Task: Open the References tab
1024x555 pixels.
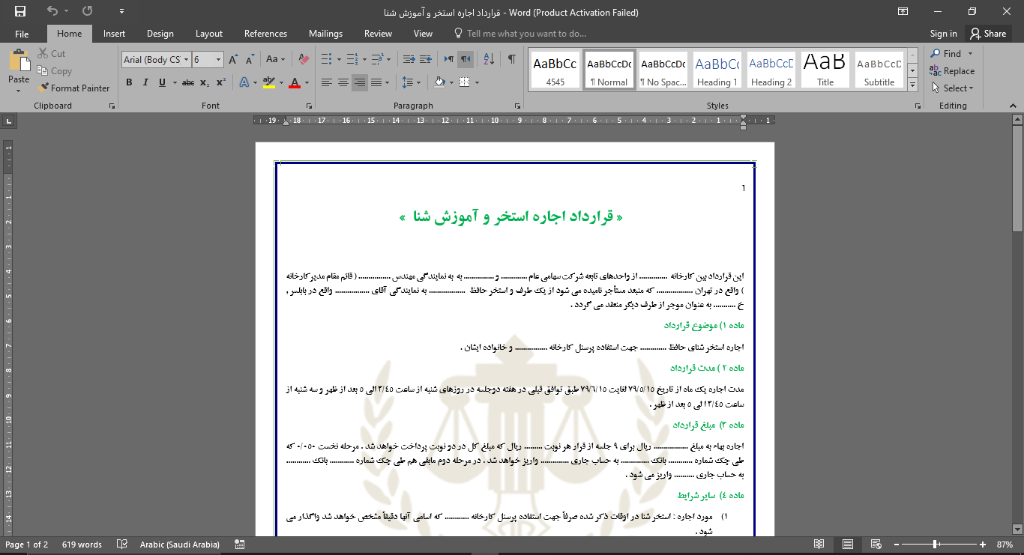Action: (265, 34)
